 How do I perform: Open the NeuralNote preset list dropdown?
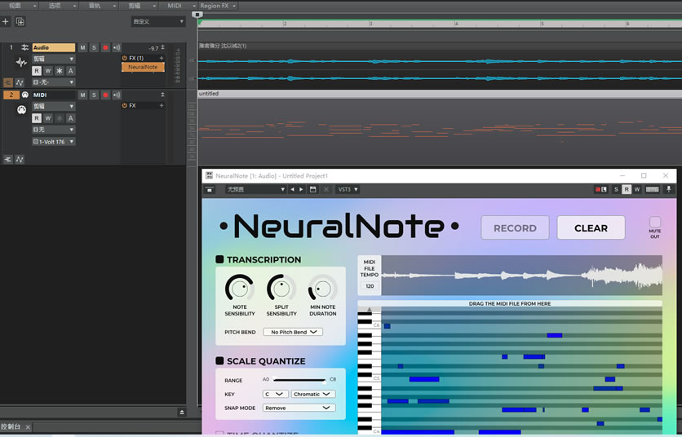pyautogui.click(x=256, y=190)
